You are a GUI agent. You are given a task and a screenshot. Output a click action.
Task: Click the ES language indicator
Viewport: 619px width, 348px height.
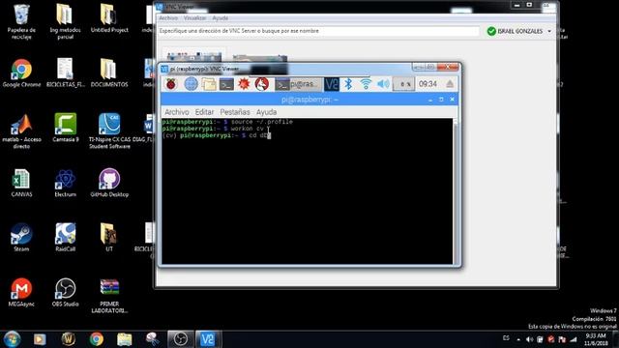(506, 338)
